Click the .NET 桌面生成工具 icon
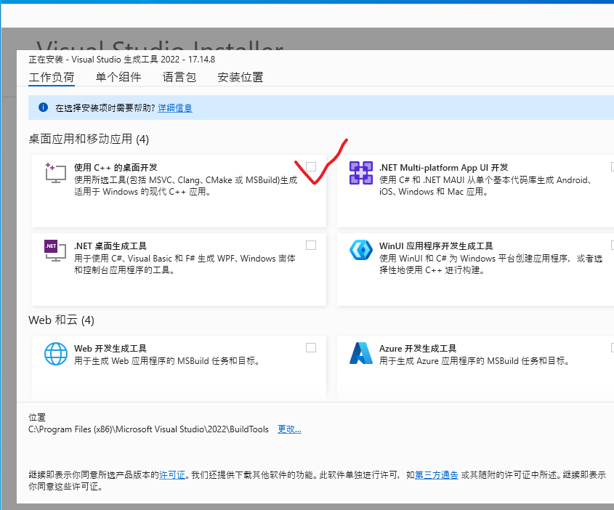This screenshot has width=614, height=510. pos(55,251)
